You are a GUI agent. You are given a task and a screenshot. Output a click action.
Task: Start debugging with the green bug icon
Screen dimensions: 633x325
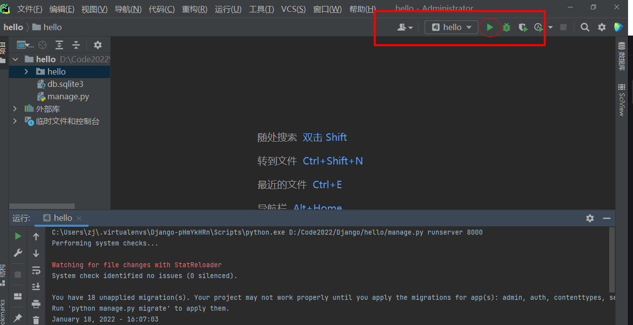click(506, 28)
